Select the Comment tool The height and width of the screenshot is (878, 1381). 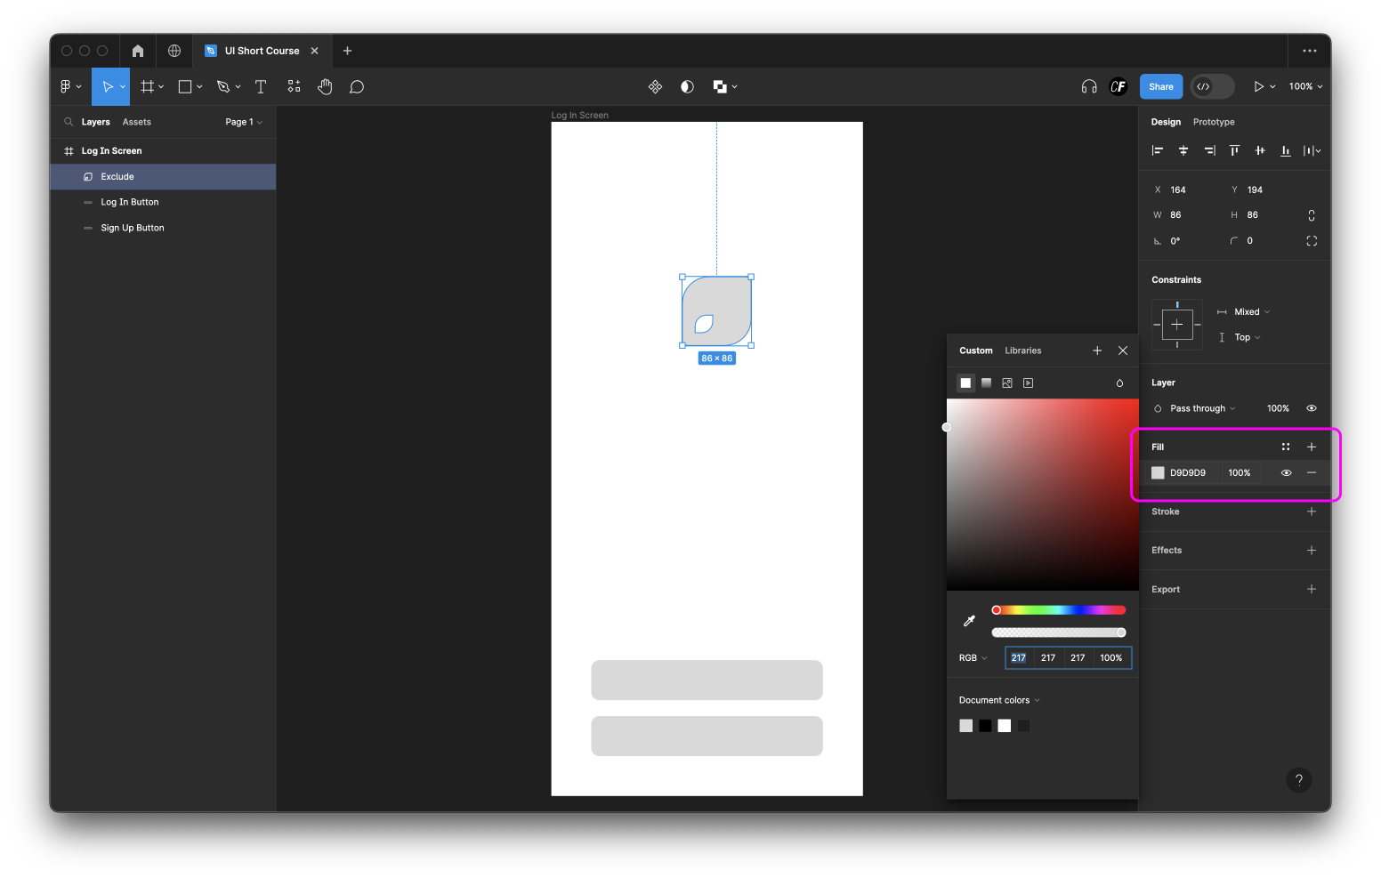coord(357,86)
